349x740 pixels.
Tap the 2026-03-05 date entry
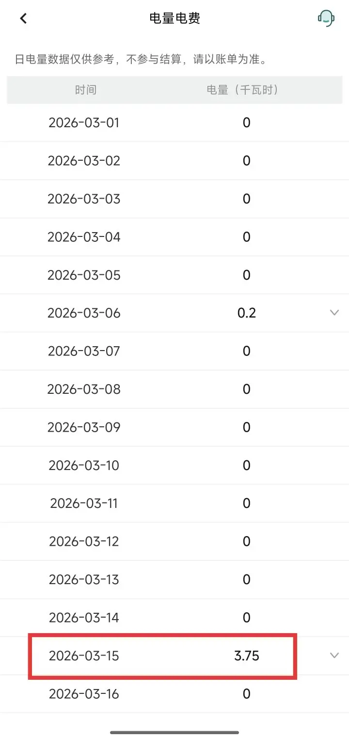84,275
